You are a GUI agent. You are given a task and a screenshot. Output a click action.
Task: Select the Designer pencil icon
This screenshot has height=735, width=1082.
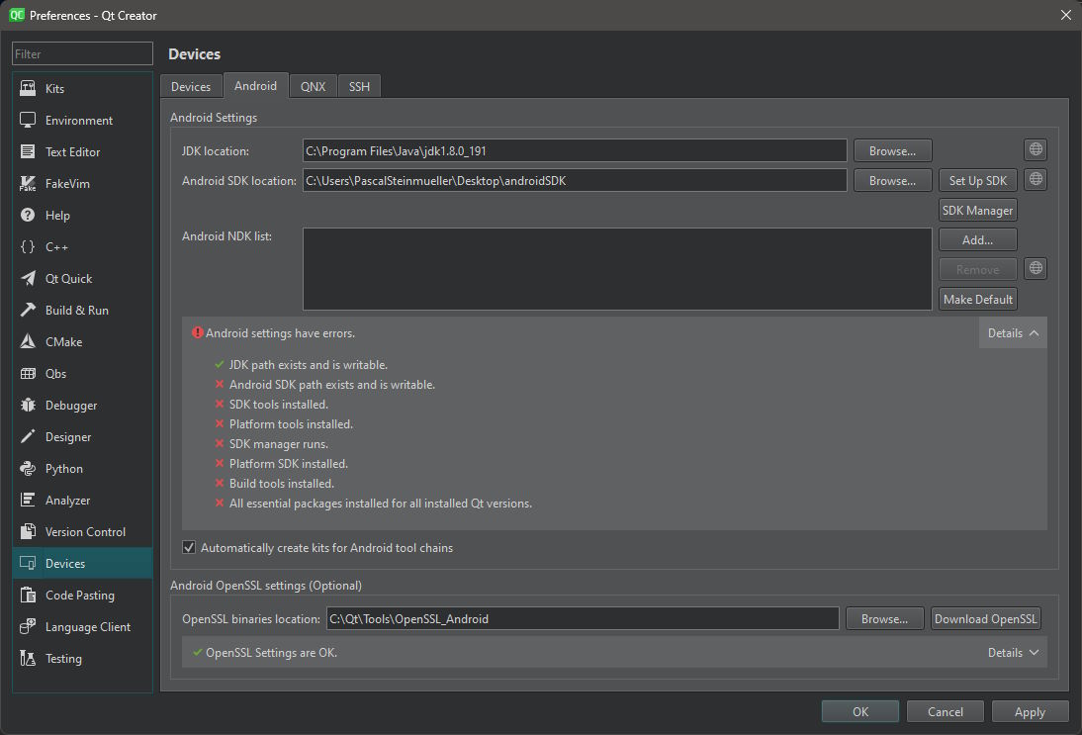coord(28,437)
